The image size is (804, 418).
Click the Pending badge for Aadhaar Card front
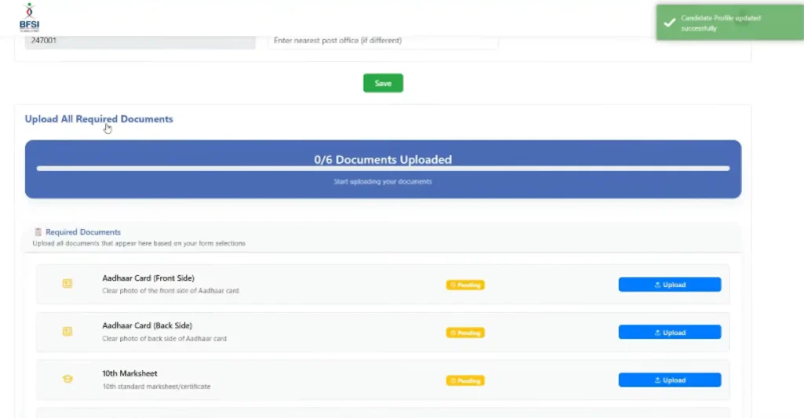pyautogui.click(x=466, y=285)
